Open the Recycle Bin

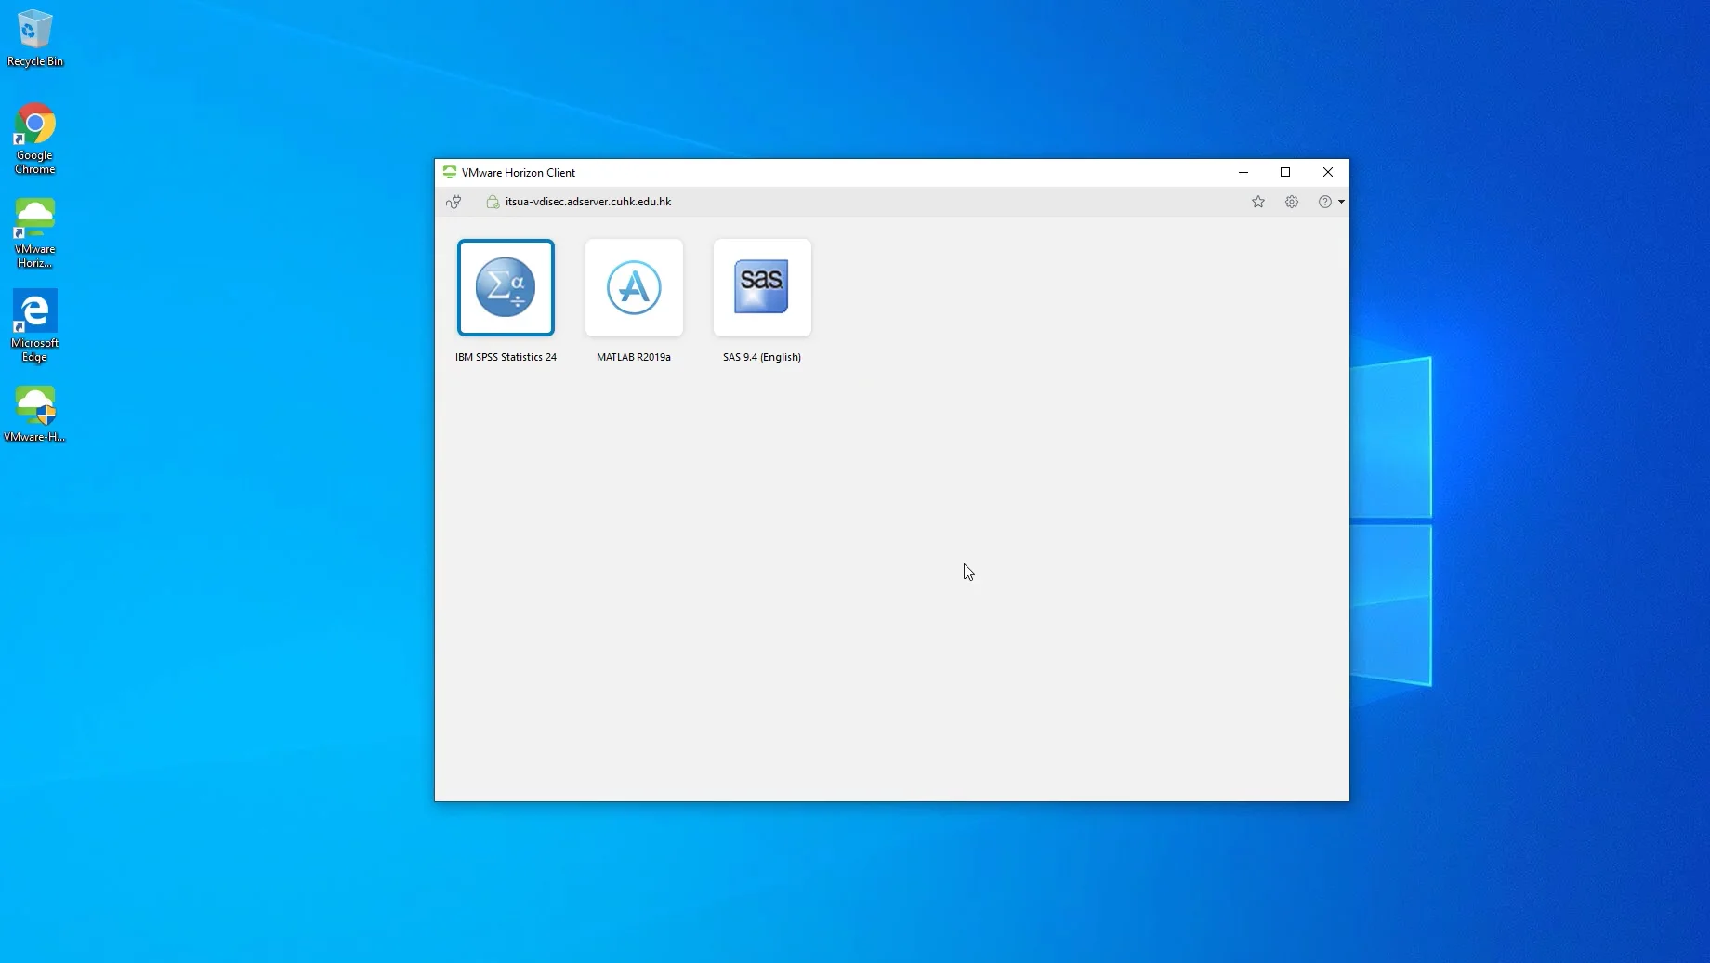(34, 28)
